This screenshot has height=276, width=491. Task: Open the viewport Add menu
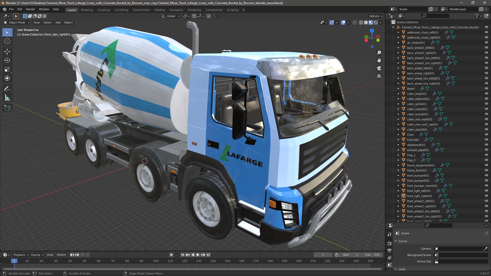tap(58, 22)
